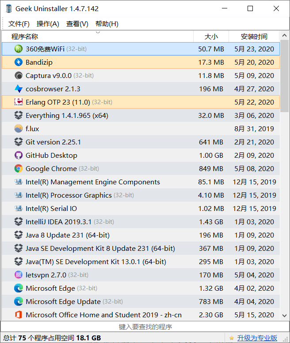Select Git version 2.25.1 name
This screenshot has height=343, width=290.
pyautogui.click(x=53, y=142)
